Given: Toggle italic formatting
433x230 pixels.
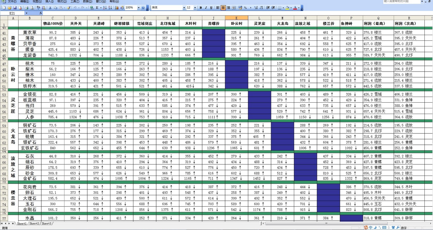Looking at the screenshot, I should click(206, 8).
